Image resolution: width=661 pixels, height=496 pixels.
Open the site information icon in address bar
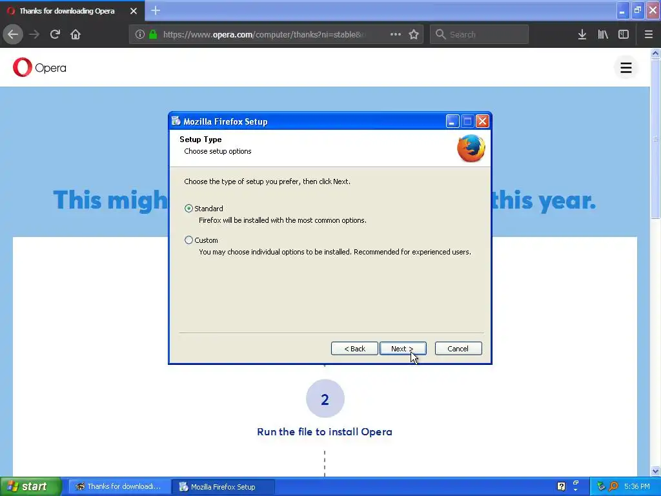click(x=140, y=34)
